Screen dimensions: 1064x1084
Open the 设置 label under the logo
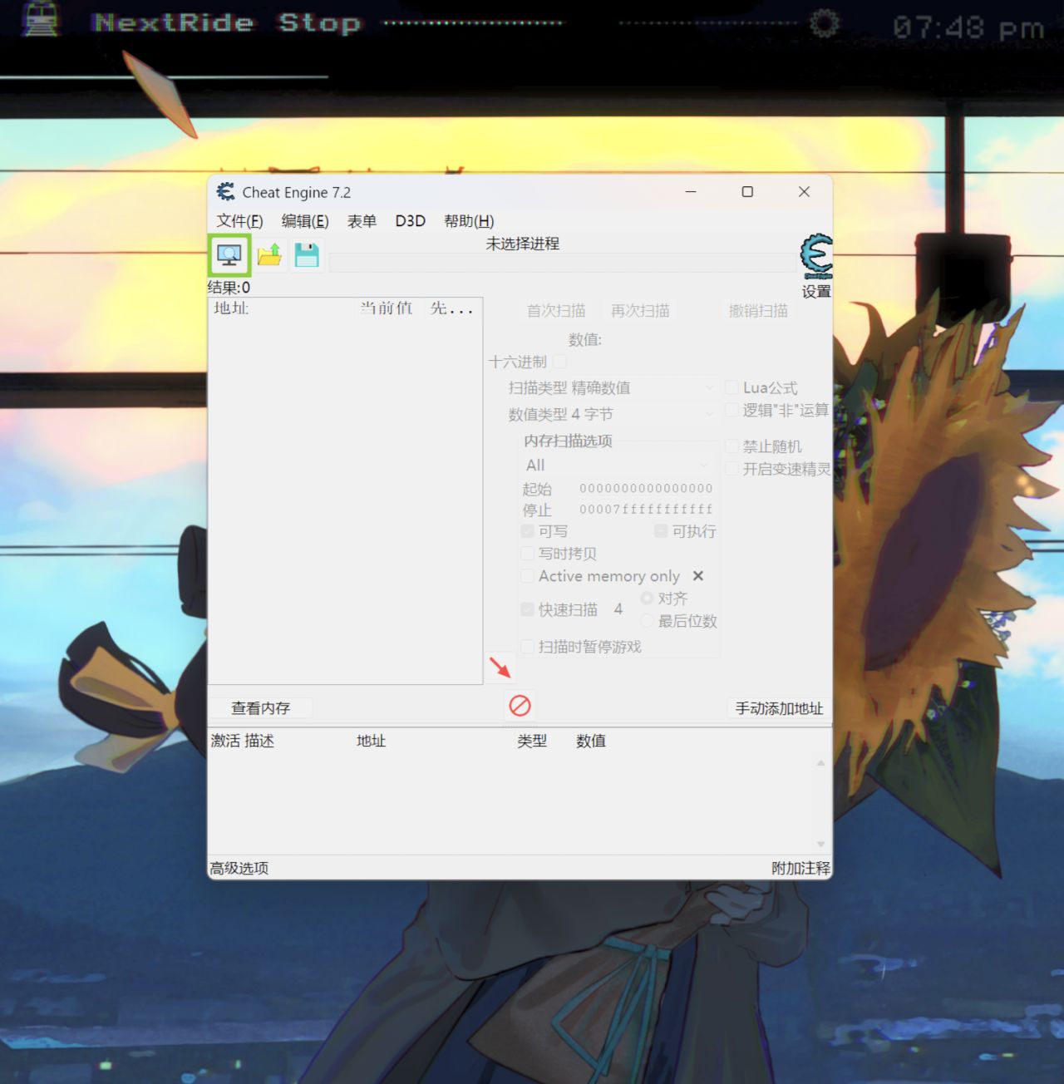tap(816, 292)
